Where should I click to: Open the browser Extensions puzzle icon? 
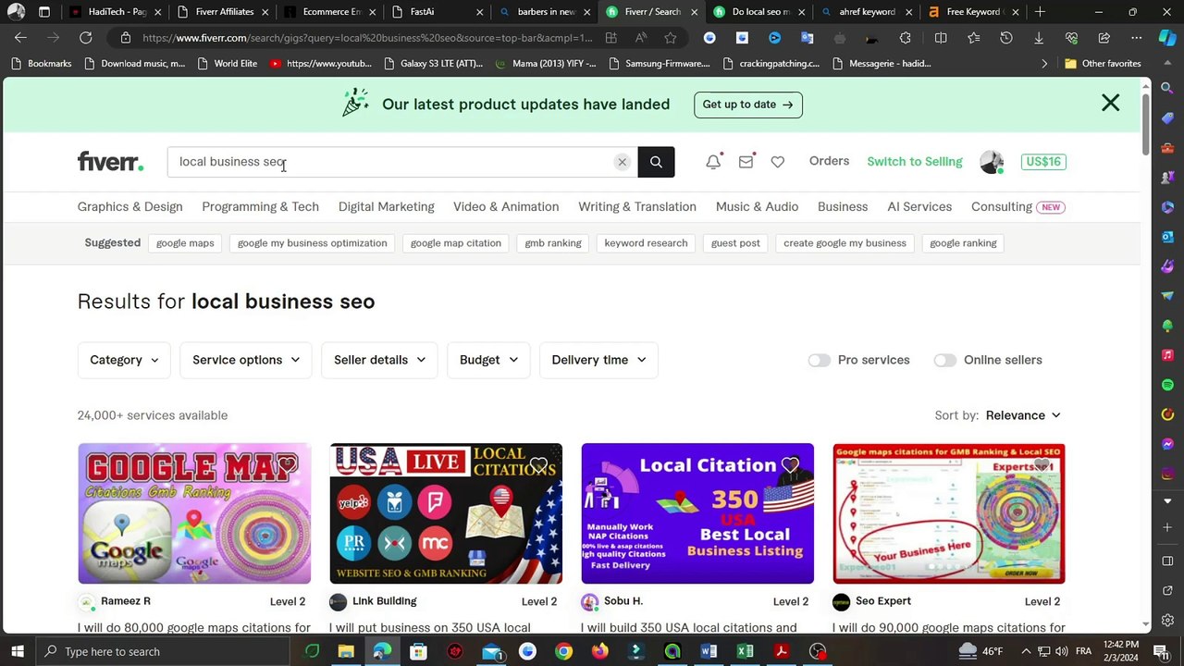pyautogui.click(x=905, y=38)
